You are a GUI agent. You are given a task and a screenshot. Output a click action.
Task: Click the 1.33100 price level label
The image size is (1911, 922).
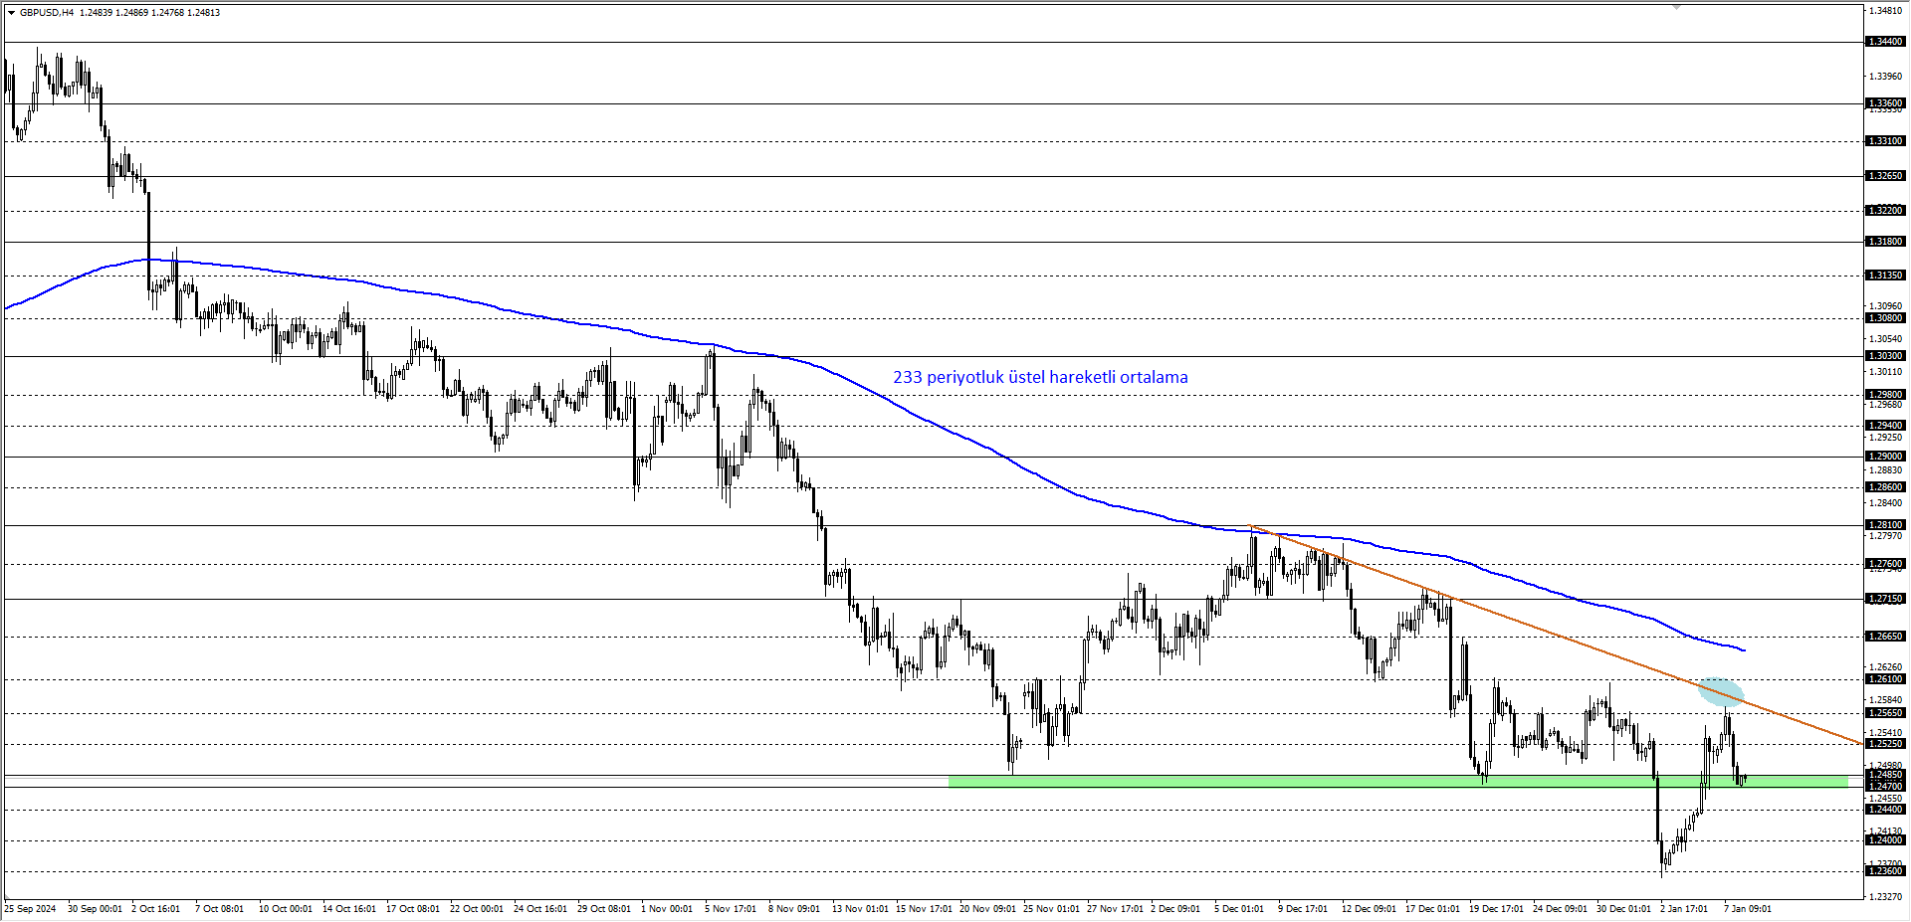click(x=1885, y=141)
